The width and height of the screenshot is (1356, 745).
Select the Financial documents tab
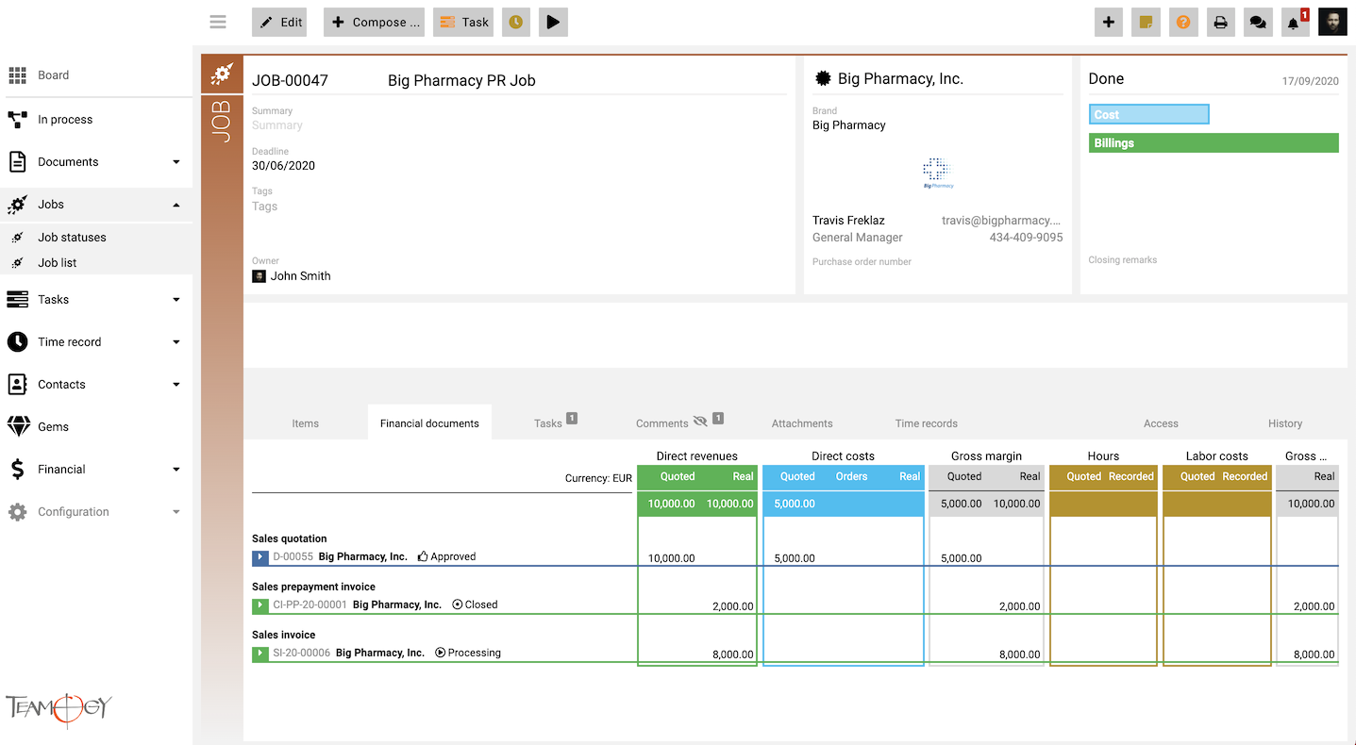tap(429, 423)
